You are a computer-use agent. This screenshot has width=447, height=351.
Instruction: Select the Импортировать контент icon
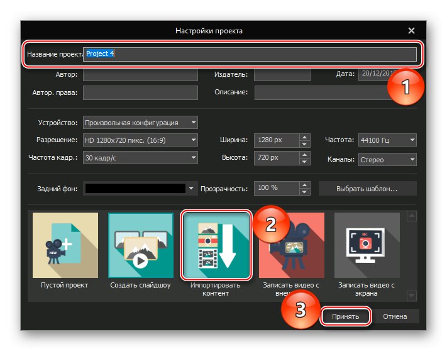click(x=216, y=245)
